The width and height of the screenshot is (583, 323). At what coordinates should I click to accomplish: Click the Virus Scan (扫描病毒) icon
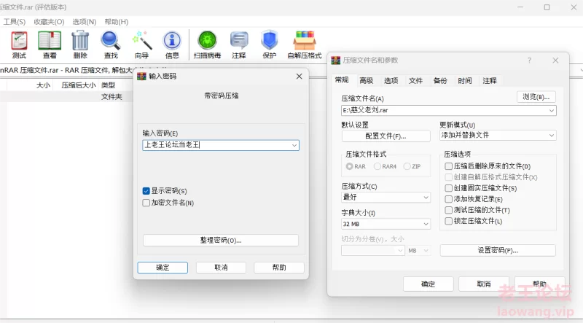(x=207, y=45)
